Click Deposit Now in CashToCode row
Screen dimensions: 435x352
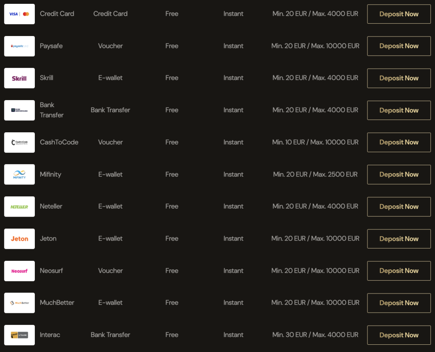(x=399, y=142)
